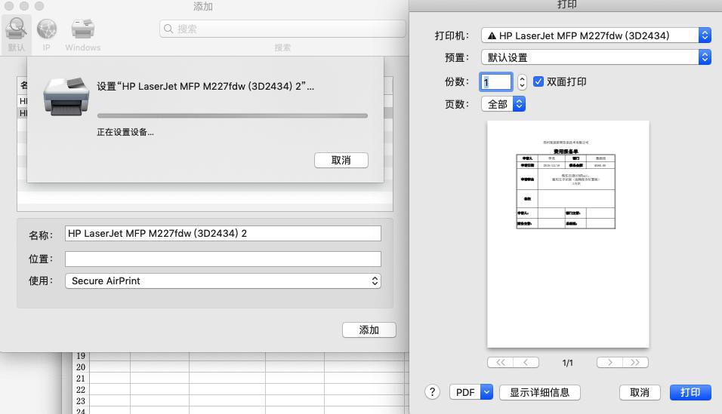722x414 pixels.
Task: Click Show Details (显示详细信息) button
Action: point(540,392)
